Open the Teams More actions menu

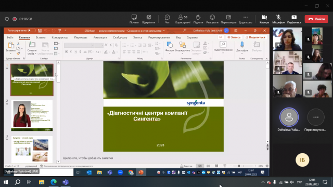point(246,19)
